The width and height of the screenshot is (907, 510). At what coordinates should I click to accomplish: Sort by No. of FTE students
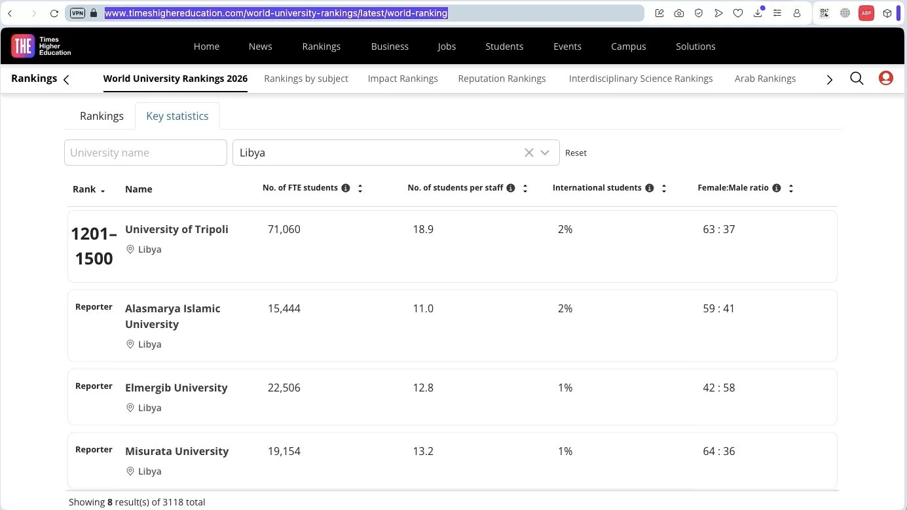point(360,188)
